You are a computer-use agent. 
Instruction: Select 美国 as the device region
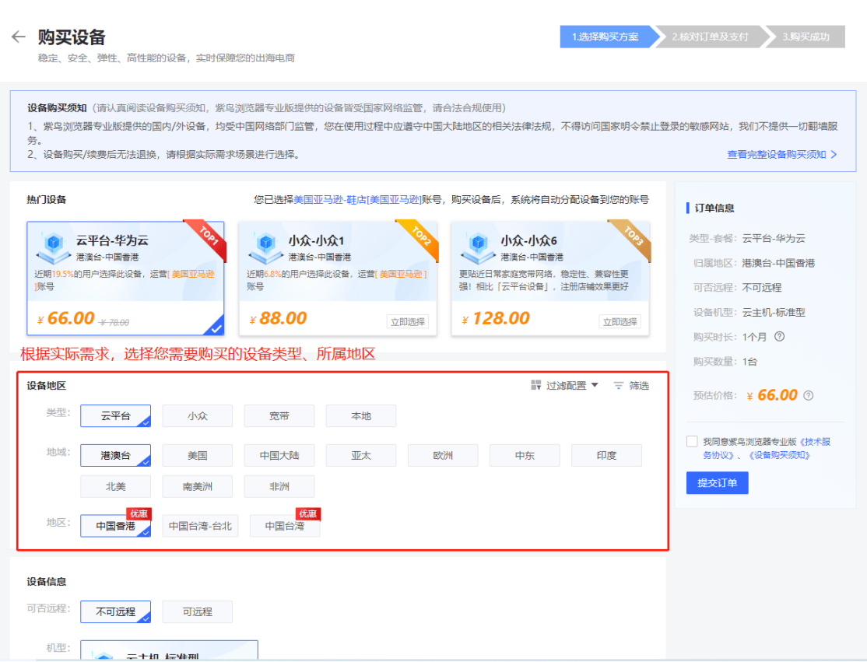click(197, 455)
